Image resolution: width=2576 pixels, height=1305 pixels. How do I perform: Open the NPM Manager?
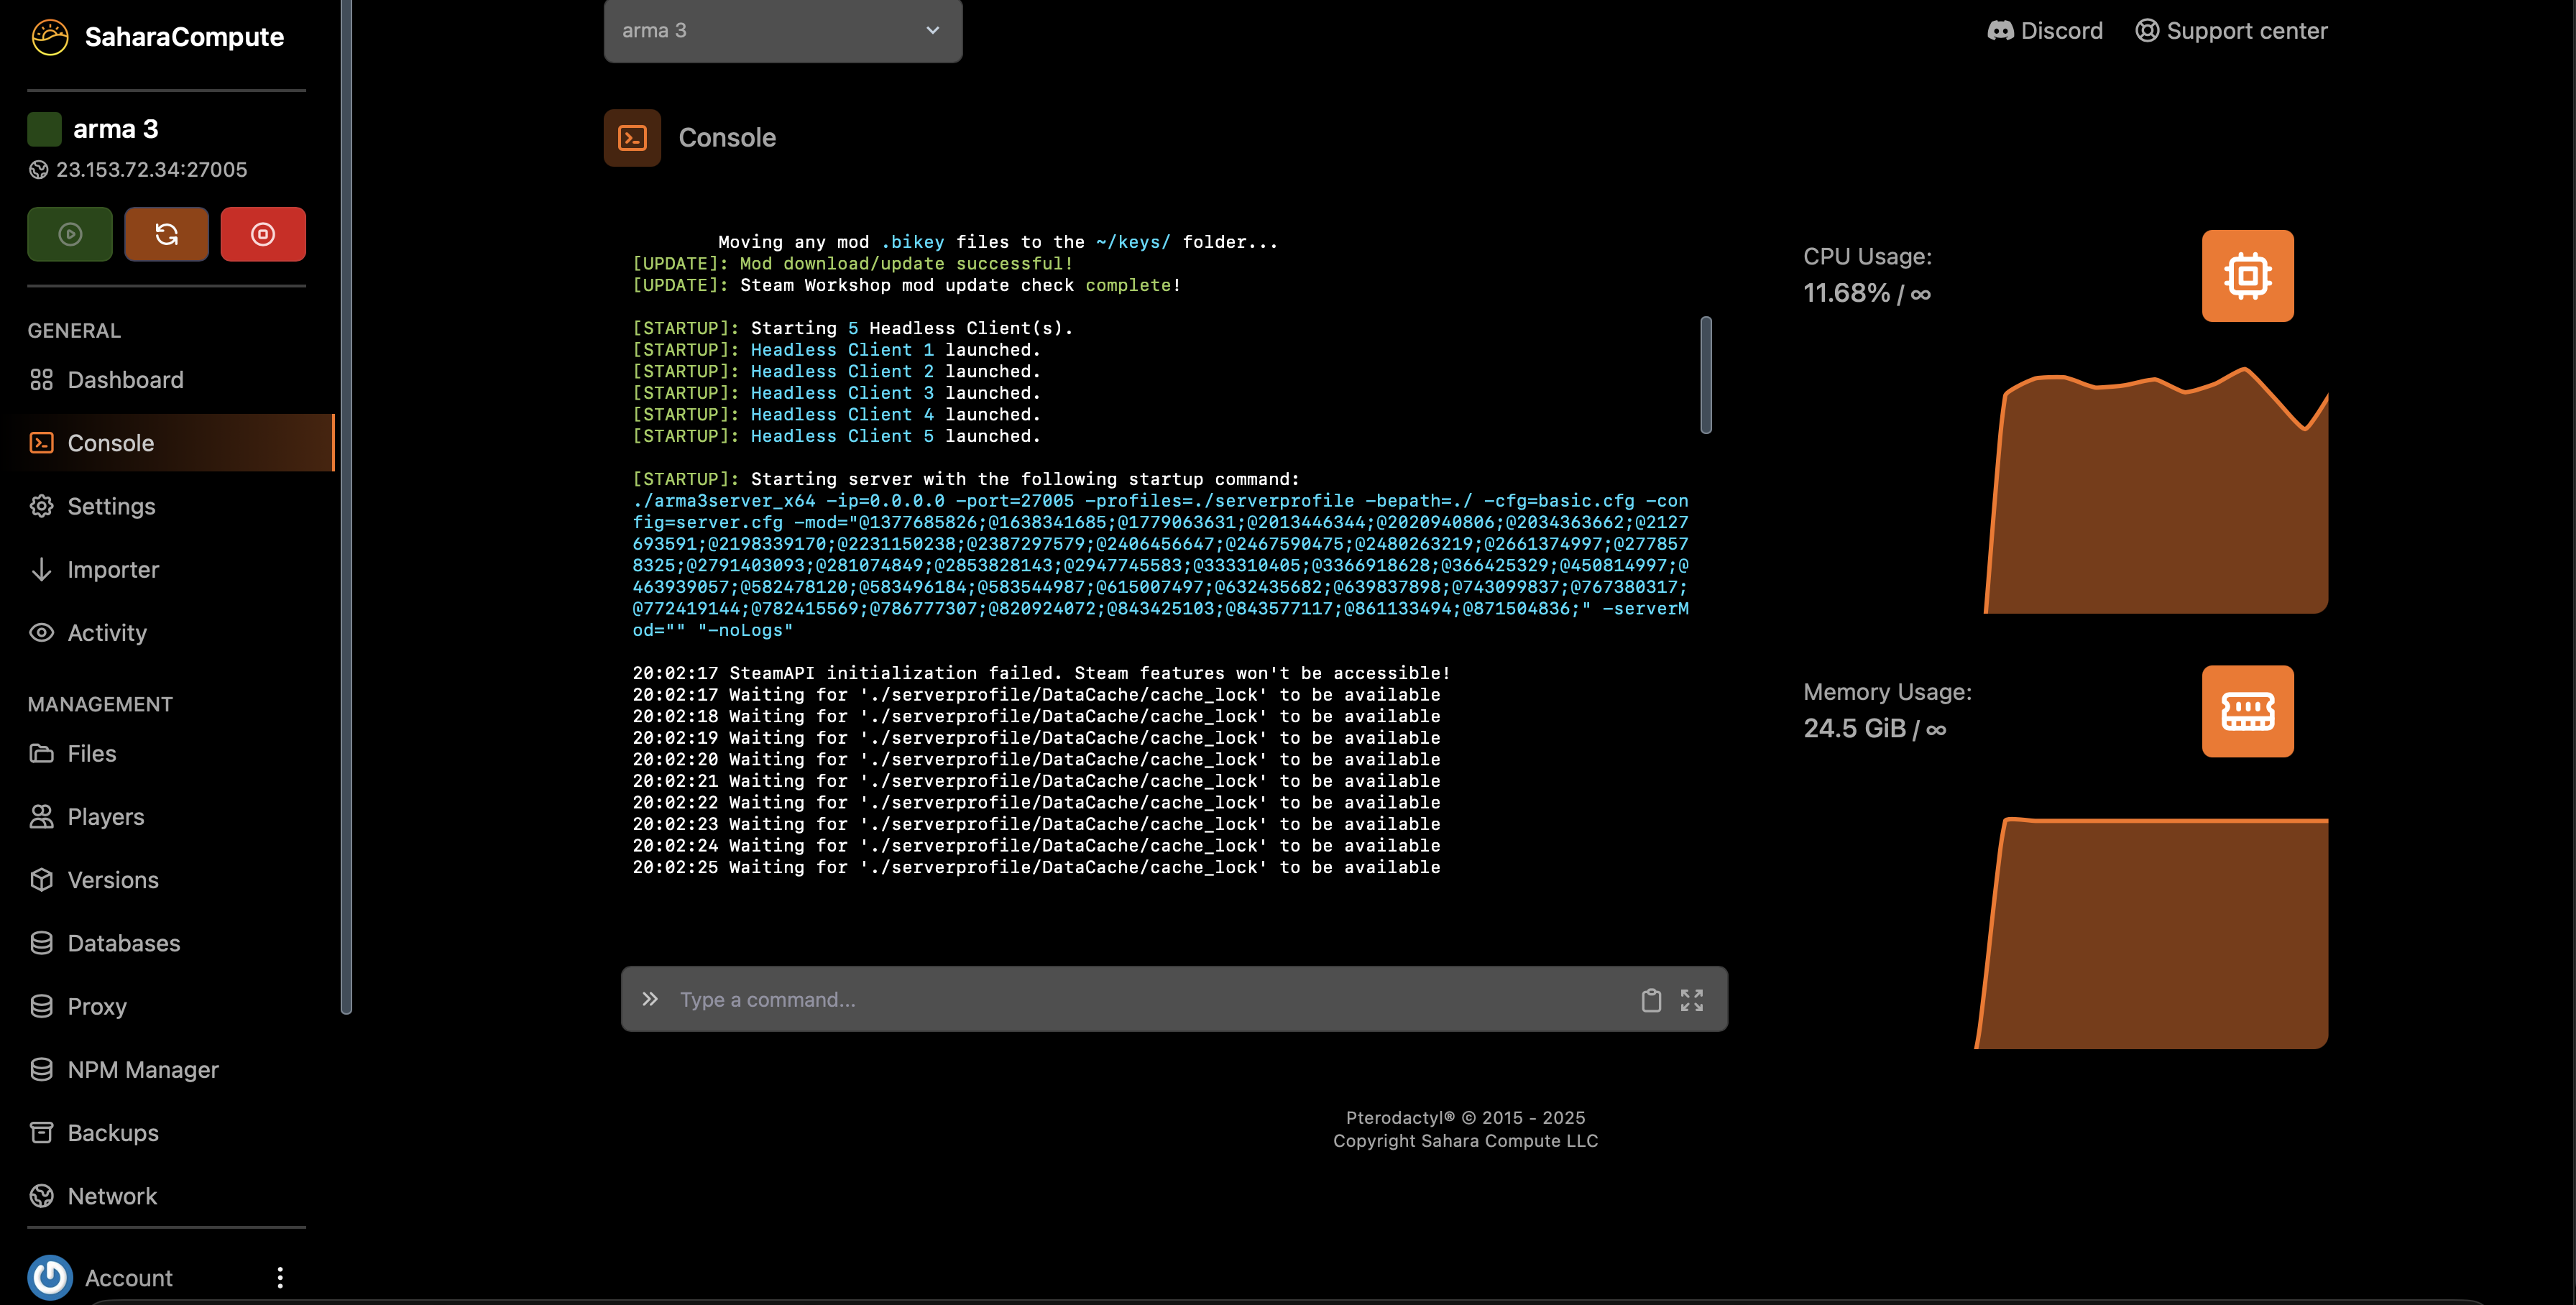pyautogui.click(x=143, y=1069)
